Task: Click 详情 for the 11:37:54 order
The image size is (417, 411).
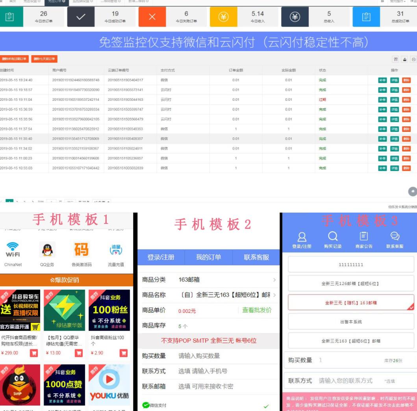Action: coord(395,129)
